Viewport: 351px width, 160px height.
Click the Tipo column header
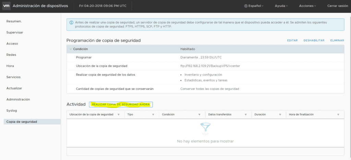(130, 114)
